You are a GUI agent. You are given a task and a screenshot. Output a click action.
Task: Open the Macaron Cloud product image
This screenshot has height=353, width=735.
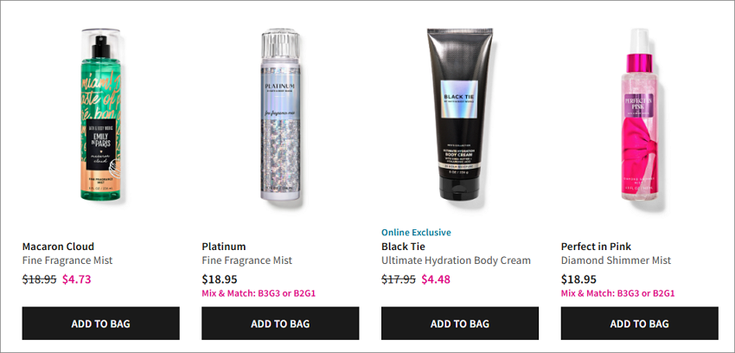click(101, 115)
